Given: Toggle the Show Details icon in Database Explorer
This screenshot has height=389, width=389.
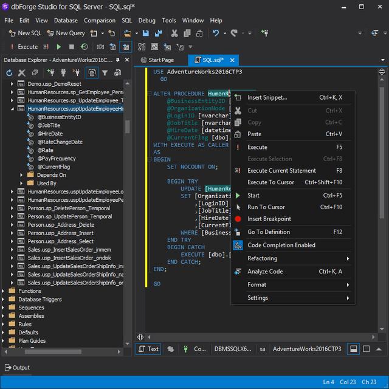Looking at the screenshot, I should [92, 73].
